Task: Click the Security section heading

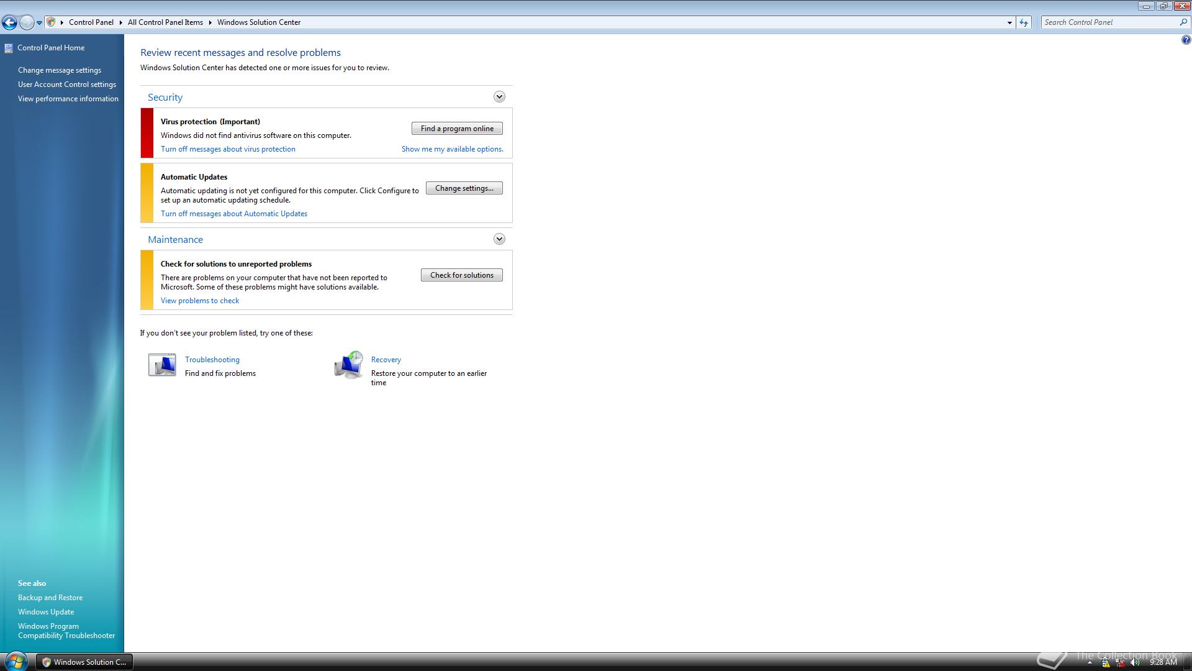Action: coord(165,98)
